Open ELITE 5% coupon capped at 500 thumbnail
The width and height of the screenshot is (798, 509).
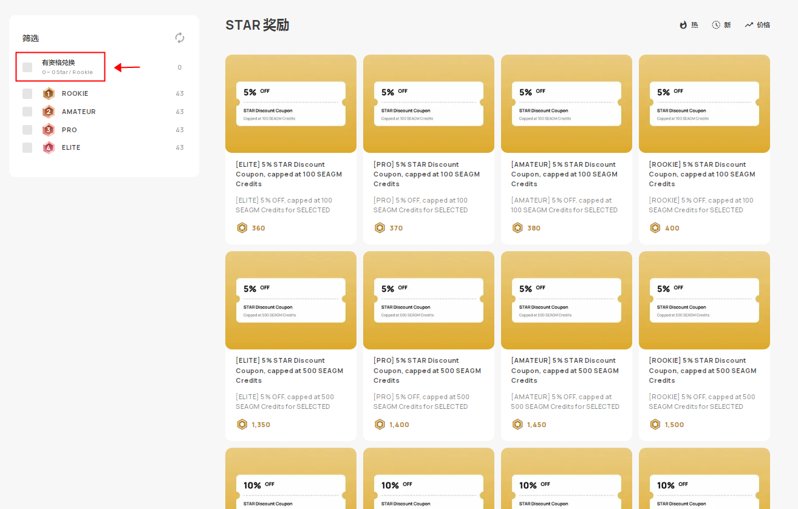pyautogui.click(x=291, y=300)
